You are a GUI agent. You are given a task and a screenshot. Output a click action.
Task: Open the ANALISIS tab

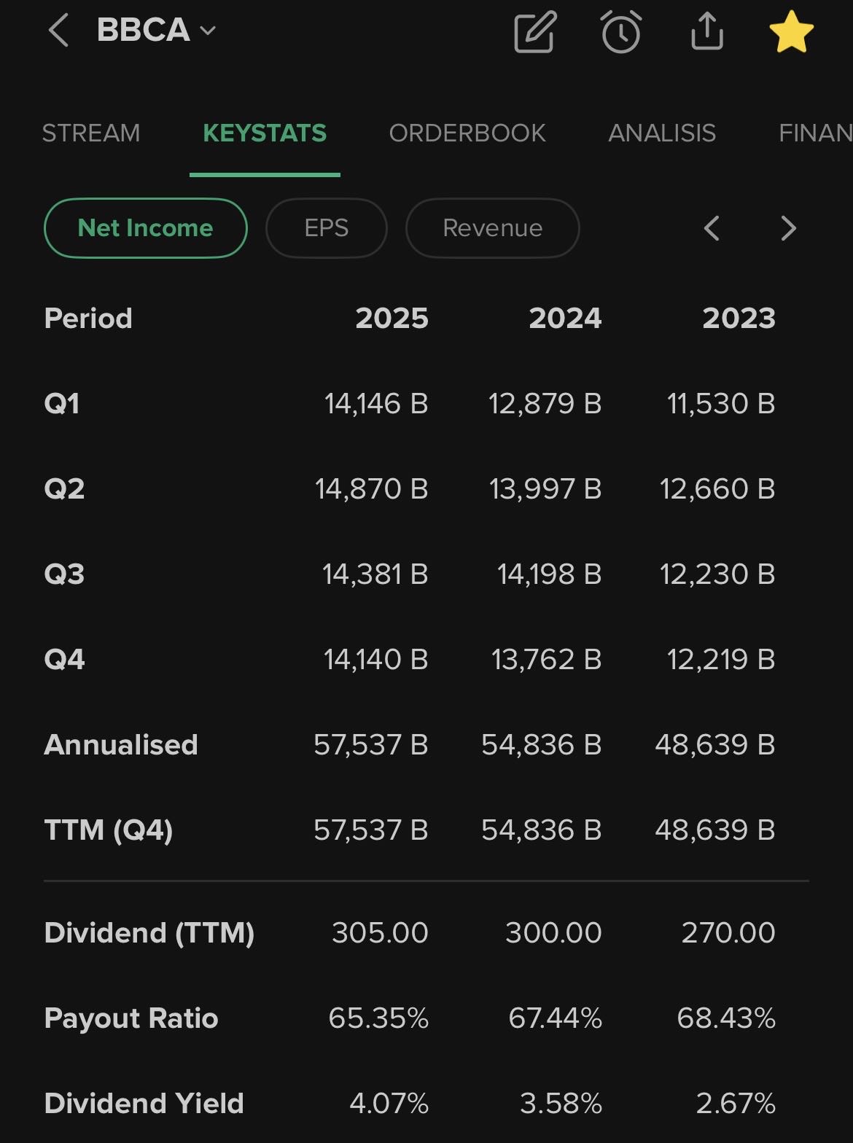pos(662,133)
